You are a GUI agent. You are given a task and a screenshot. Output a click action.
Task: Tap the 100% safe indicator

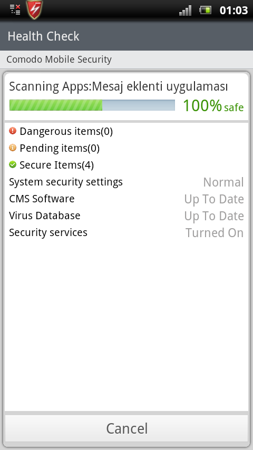tap(213, 105)
